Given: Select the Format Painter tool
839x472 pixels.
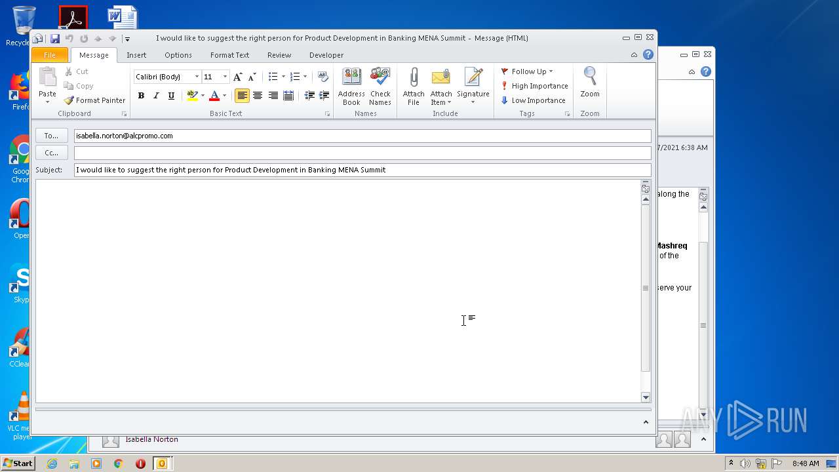Looking at the screenshot, I should pos(94,100).
